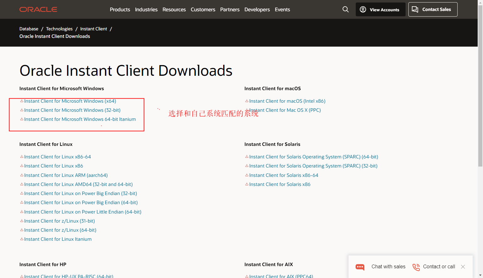Close the chat popup with X
The image size is (483, 278).
pos(463,267)
